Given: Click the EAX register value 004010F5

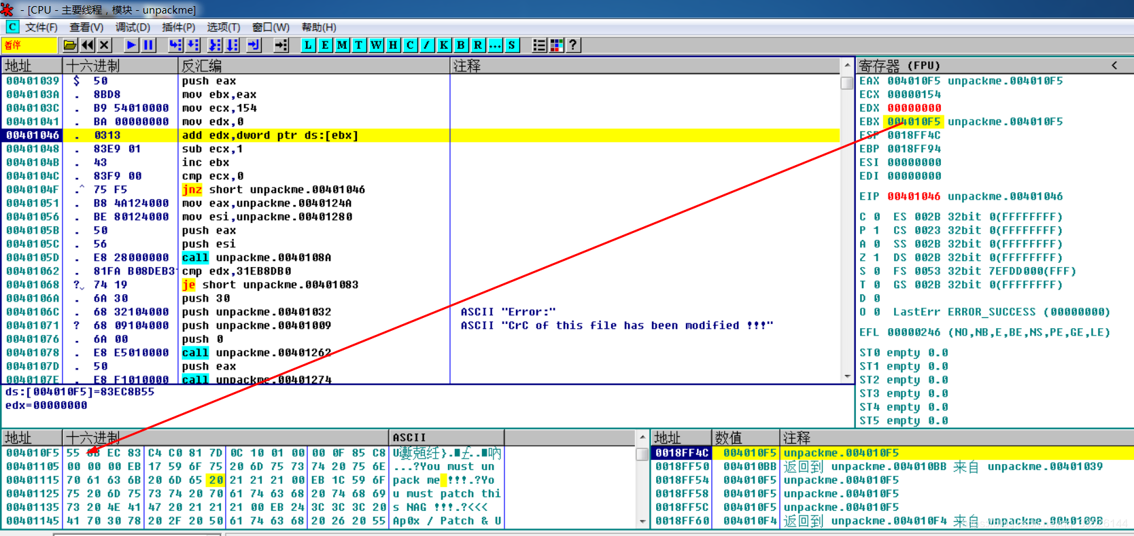Looking at the screenshot, I should (914, 81).
